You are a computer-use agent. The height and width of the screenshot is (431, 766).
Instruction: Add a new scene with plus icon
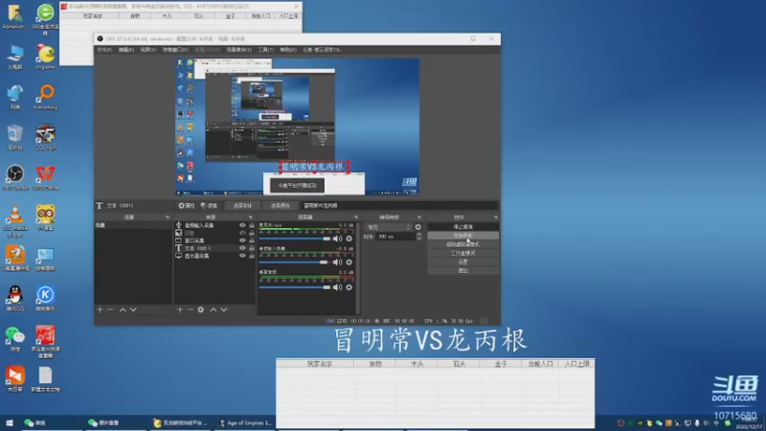(100, 309)
